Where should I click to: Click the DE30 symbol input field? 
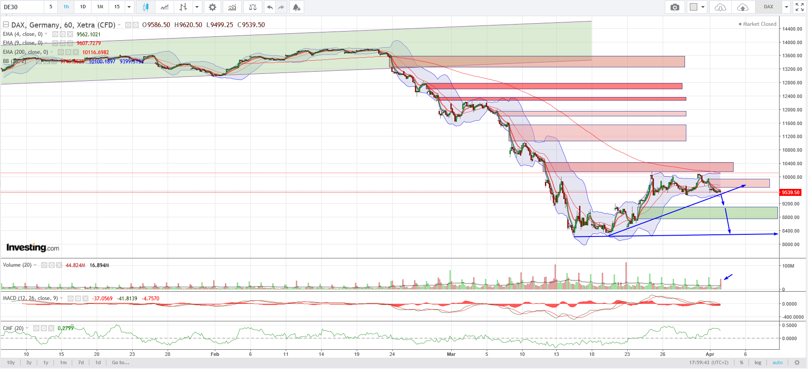(22, 7)
